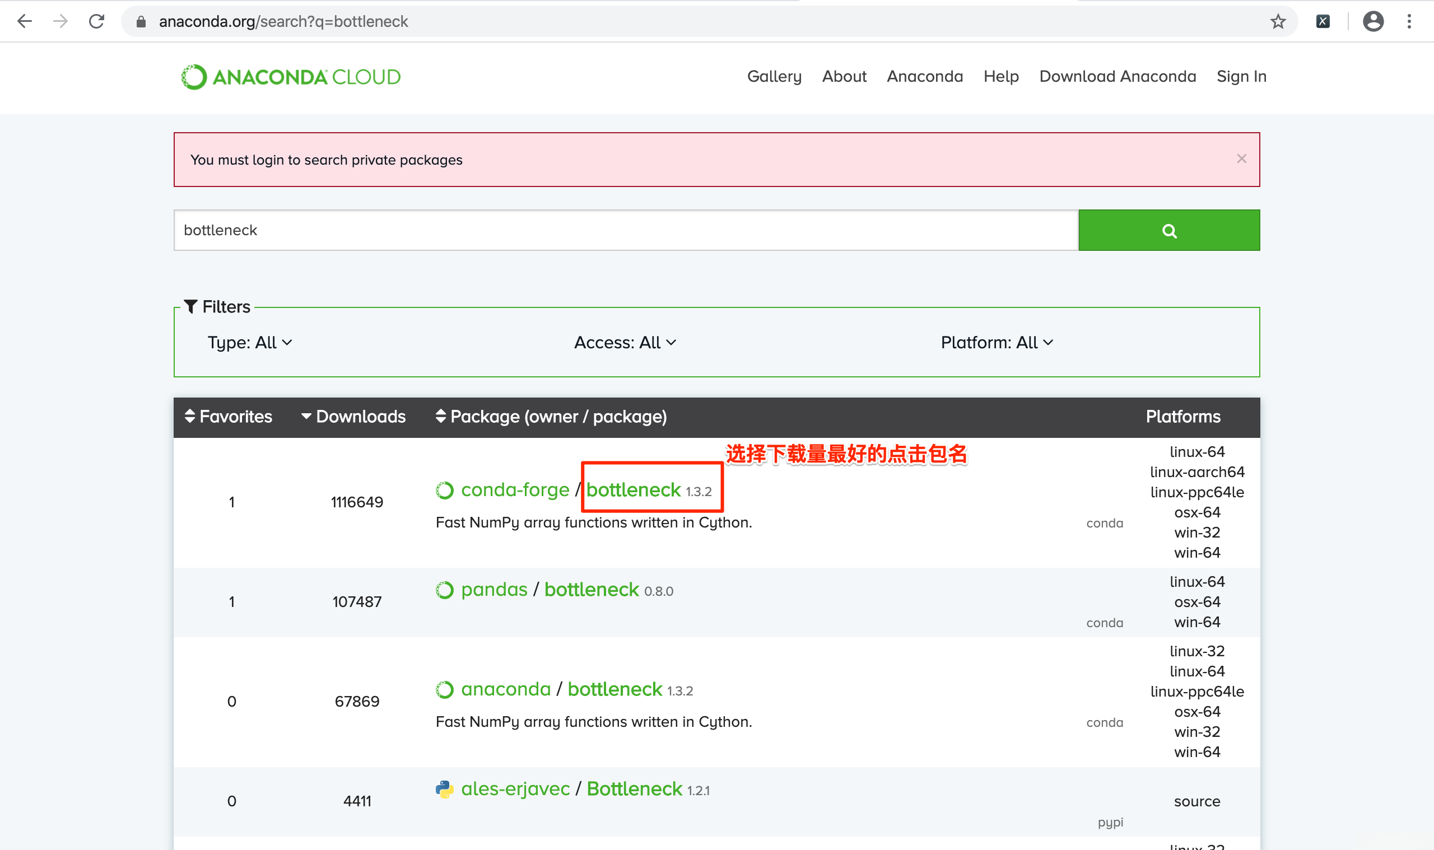Go back with browser back arrow

[25, 22]
